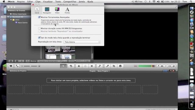Image resolution: width=195 pixels, height=110 pixels.
Task: Select the arrow selection tool
Action: tap(63, 66)
